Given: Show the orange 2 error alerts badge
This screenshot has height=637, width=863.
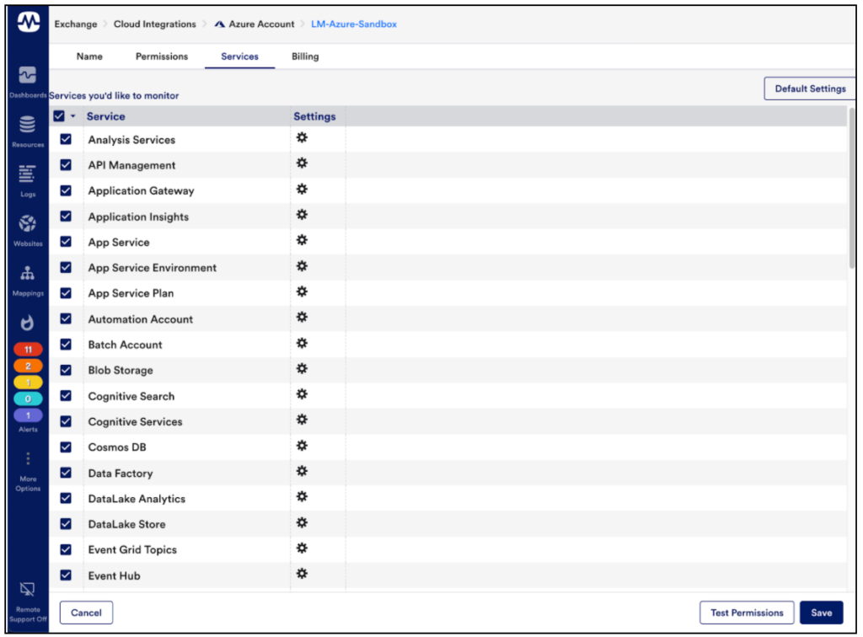Looking at the screenshot, I should (x=28, y=366).
